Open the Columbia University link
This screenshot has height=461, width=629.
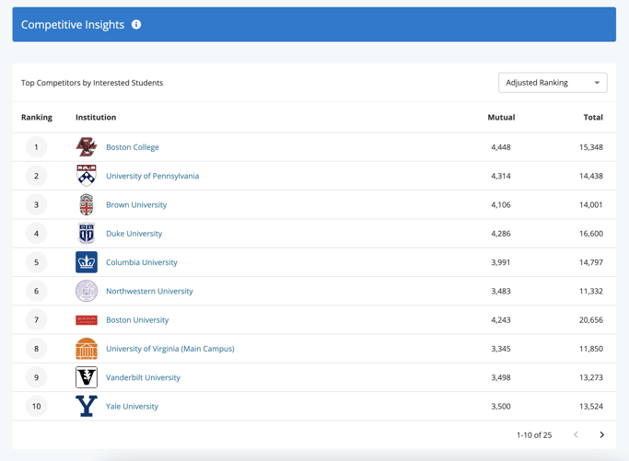[x=142, y=262]
